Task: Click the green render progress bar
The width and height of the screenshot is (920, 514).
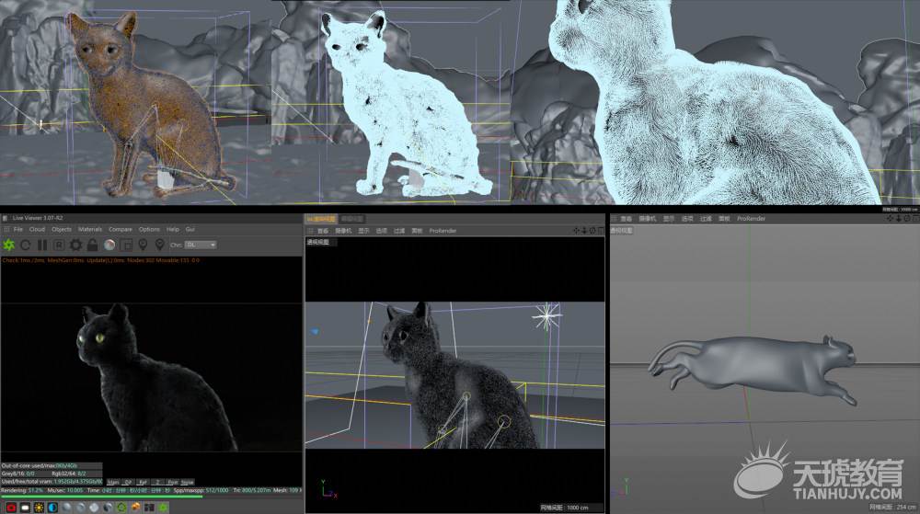Action: [102, 497]
